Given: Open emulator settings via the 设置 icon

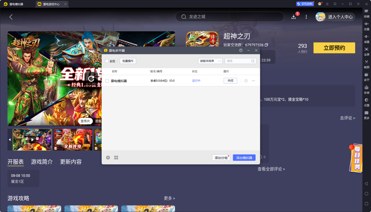Looking at the screenshot, I should [x=366, y=103].
